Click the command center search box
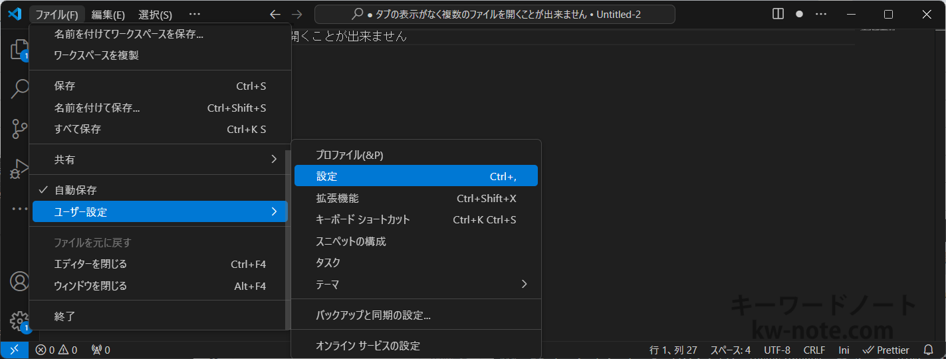This screenshot has height=359, width=946. [495, 14]
